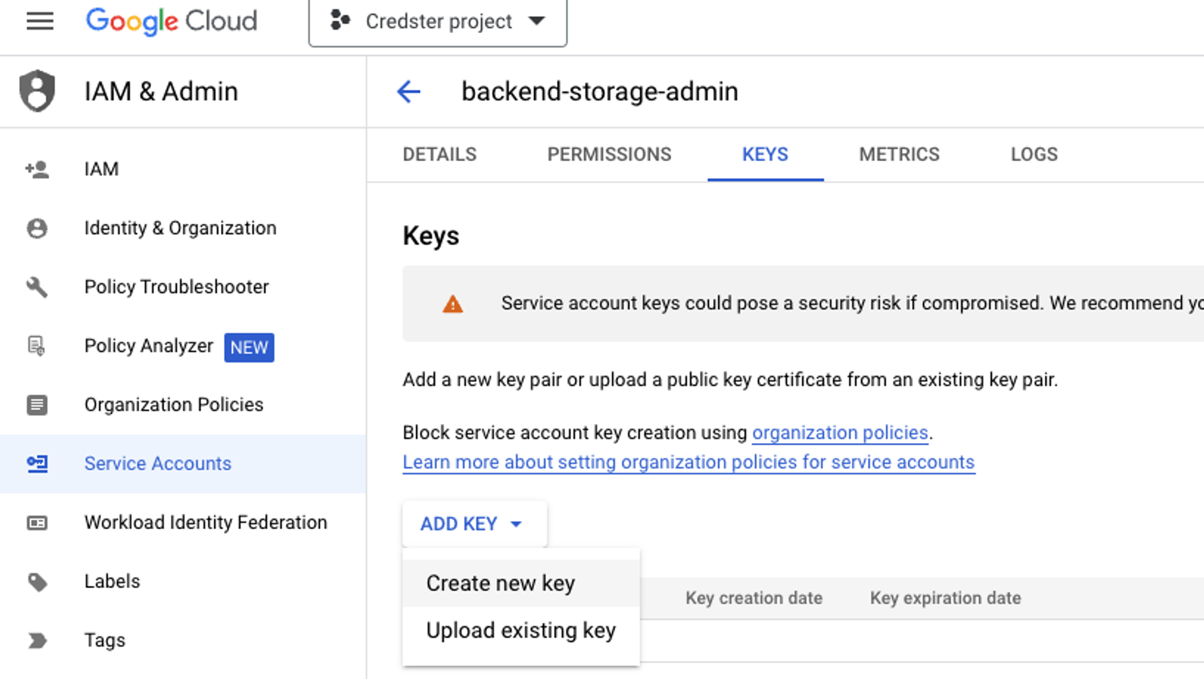The height and width of the screenshot is (679, 1204).
Task: Select the KEYS tab
Action: pyautogui.click(x=765, y=155)
